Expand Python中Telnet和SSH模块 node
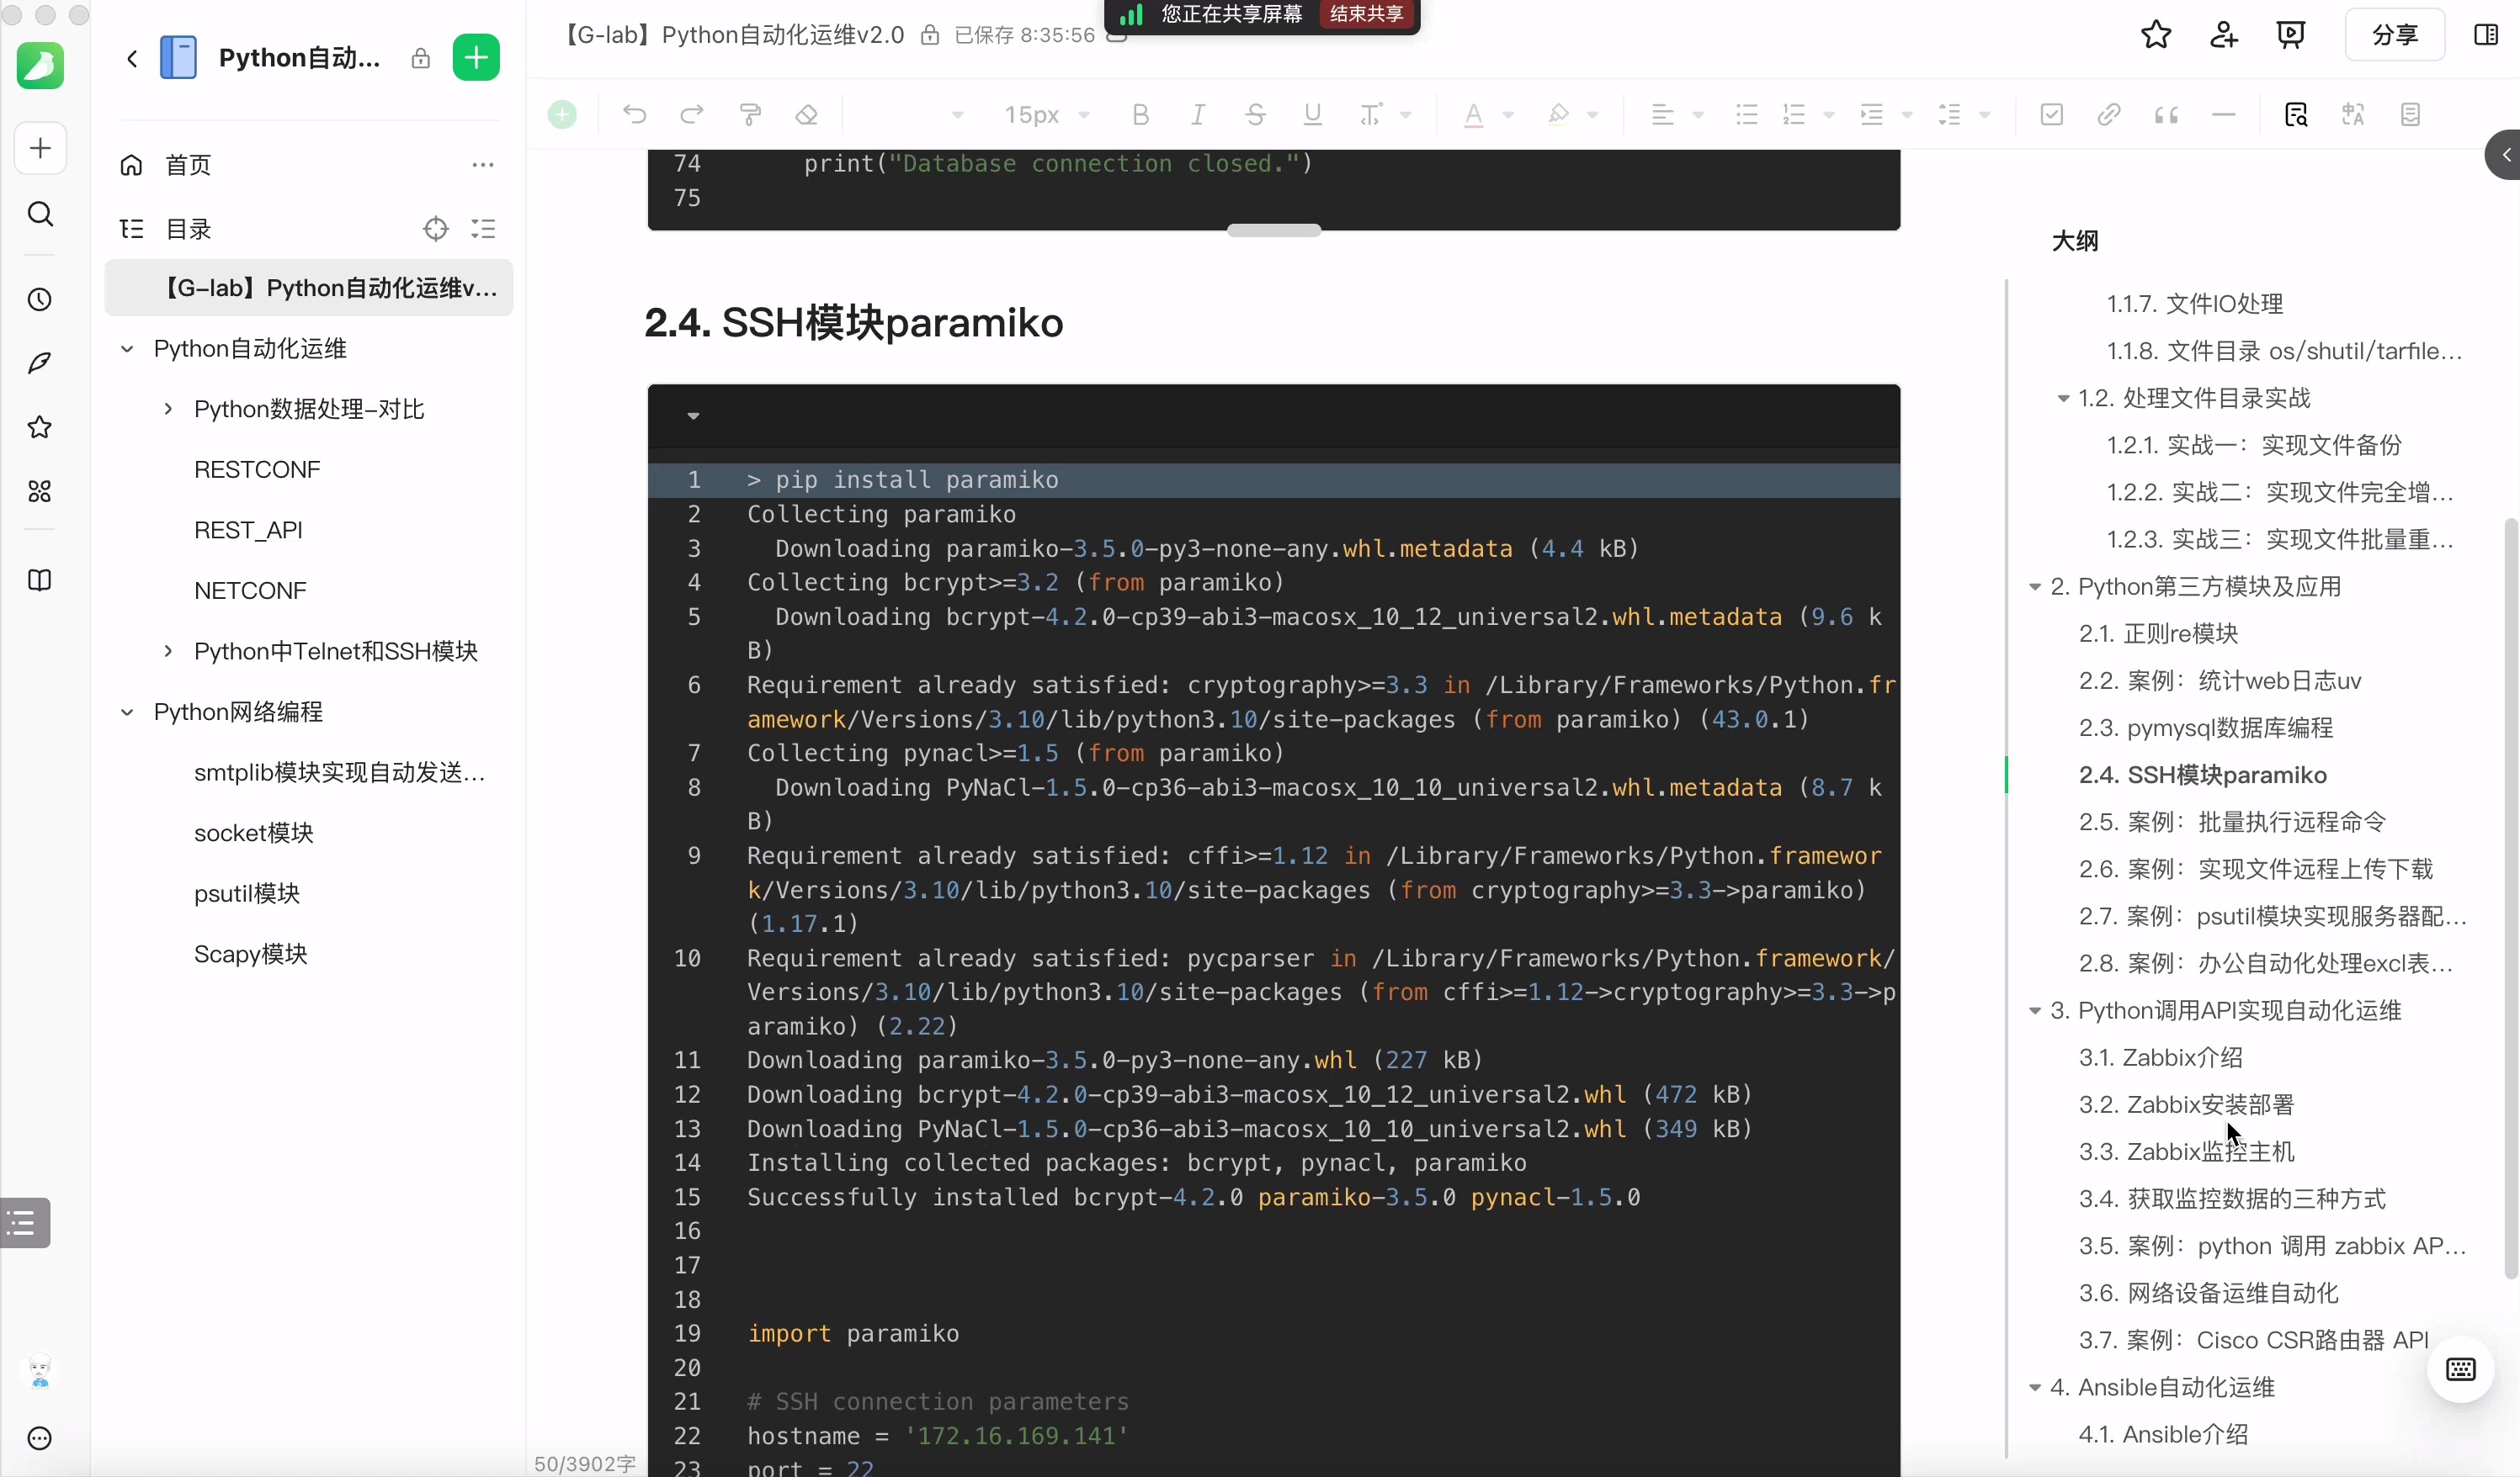The image size is (2520, 1477). click(x=168, y=652)
